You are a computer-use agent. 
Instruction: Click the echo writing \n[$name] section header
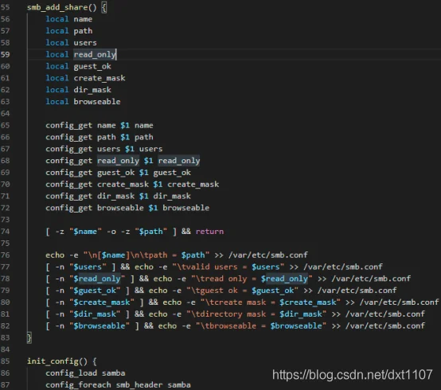pyautogui.click(x=146, y=255)
